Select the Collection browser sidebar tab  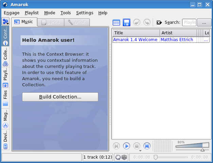coord(5,57)
